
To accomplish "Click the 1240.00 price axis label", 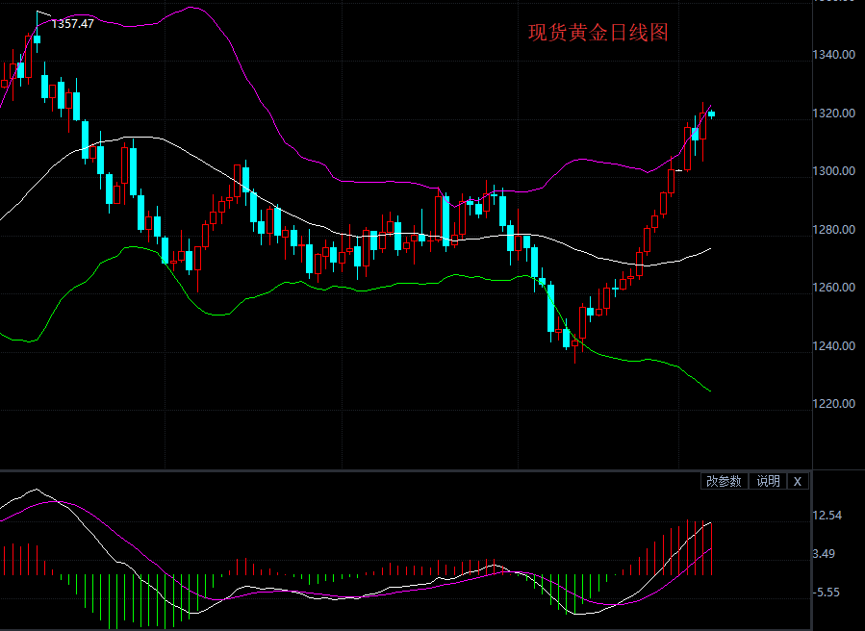I will coord(834,346).
